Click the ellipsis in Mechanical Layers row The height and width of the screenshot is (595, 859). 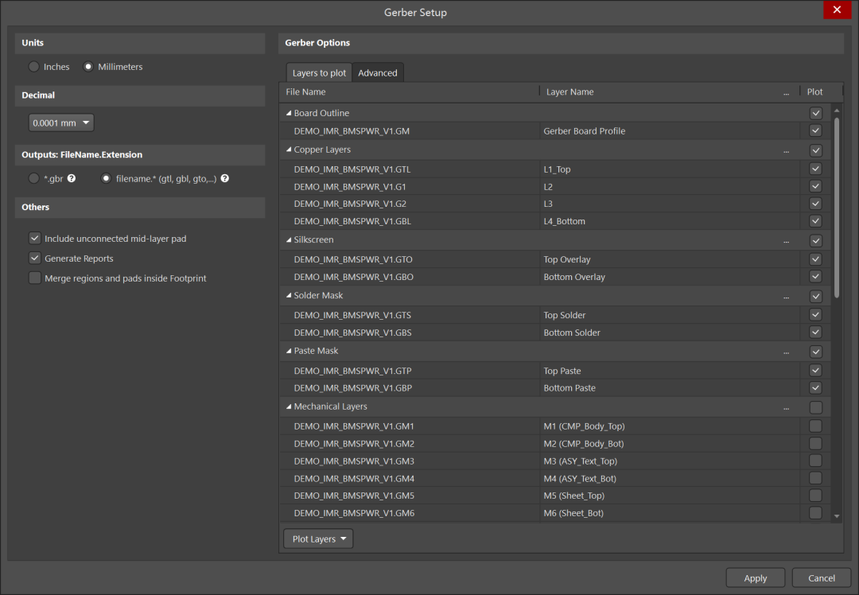[x=786, y=407]
